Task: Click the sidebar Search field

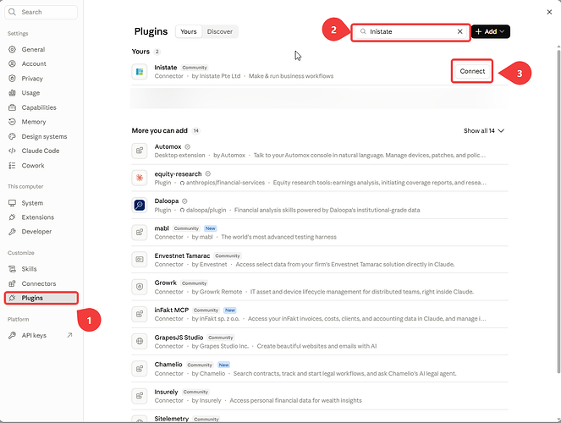Action: coord(41,12)
